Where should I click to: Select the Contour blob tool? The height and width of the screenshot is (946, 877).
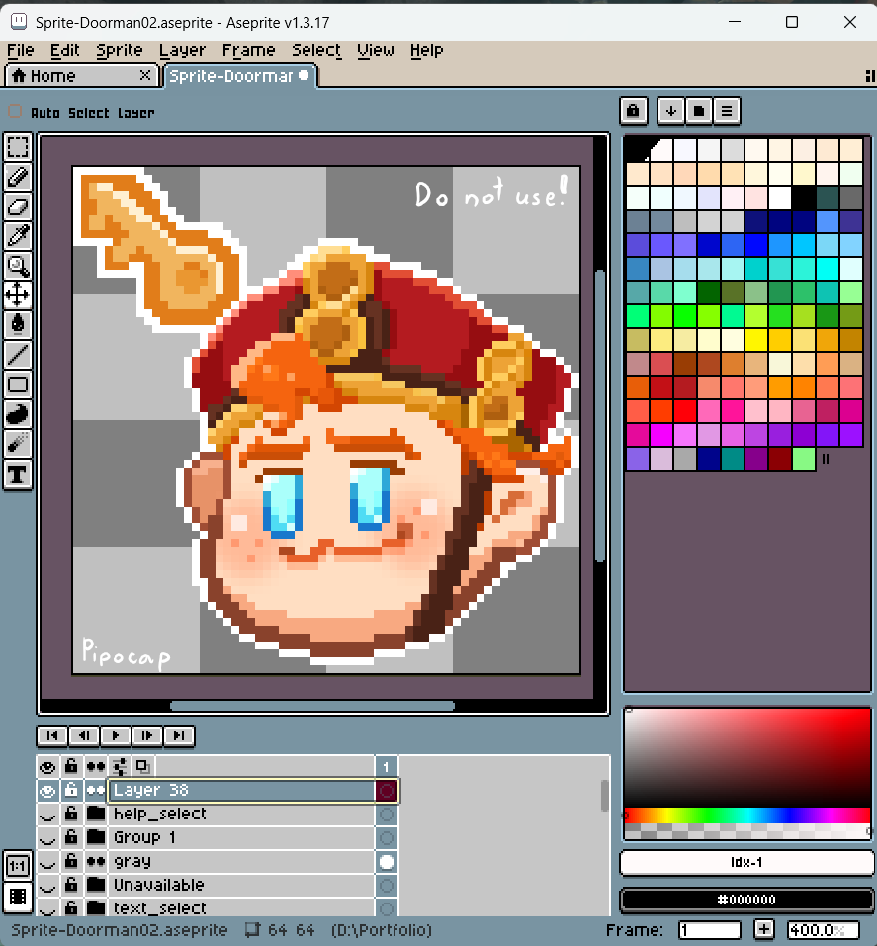click(x=18, y=414)
